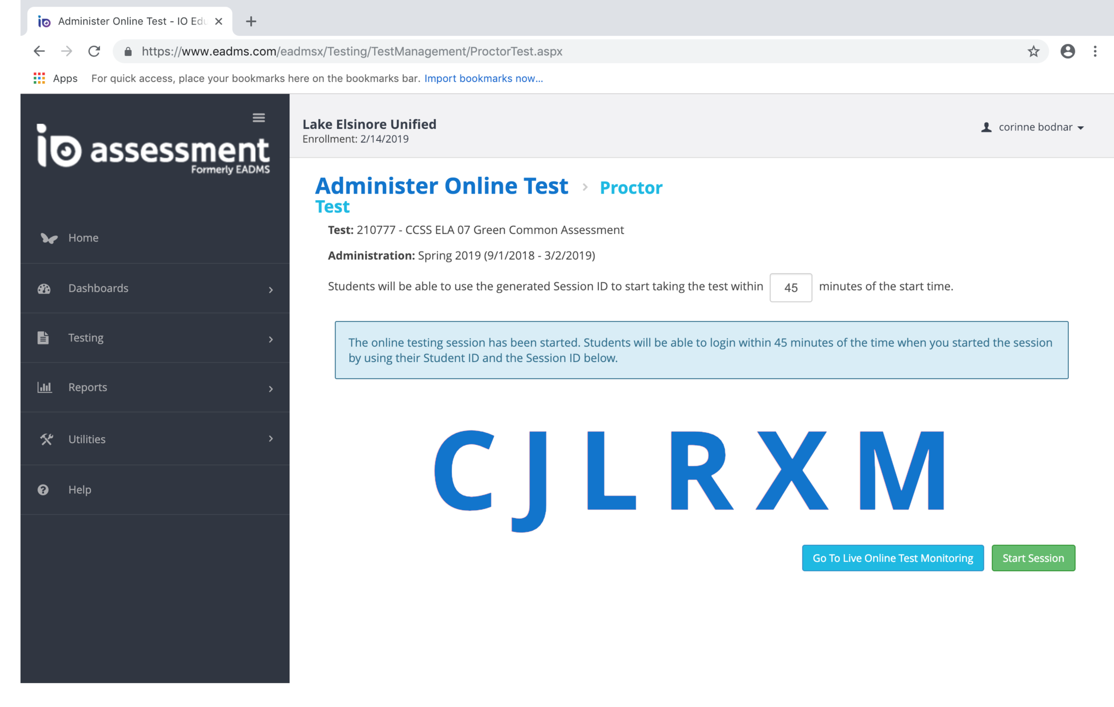
Task: Click the Reports bar chart icon
Action: point(44,387)
